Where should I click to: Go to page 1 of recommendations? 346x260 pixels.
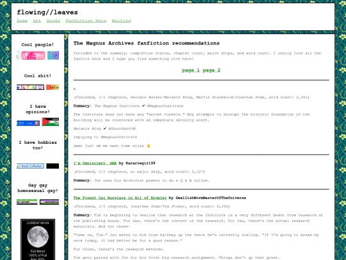191,71
